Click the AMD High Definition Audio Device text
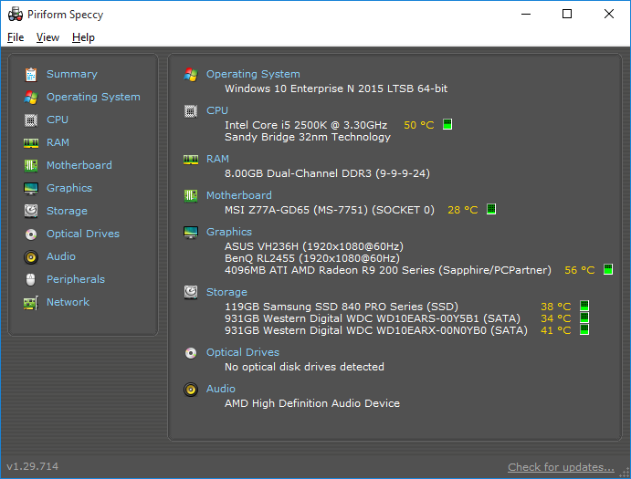The height and width of the screenshot is (479, 631). [x=312, y=403]
